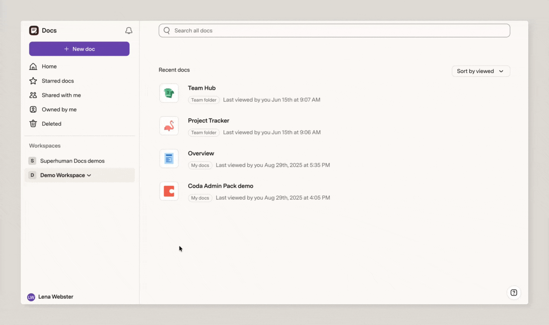Click Team folder tag on Project Tracker
Viewport: 549px width, 325px height.
pos(204,132)
